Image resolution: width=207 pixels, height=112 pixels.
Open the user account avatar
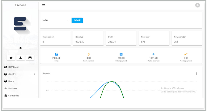(197, 5)
